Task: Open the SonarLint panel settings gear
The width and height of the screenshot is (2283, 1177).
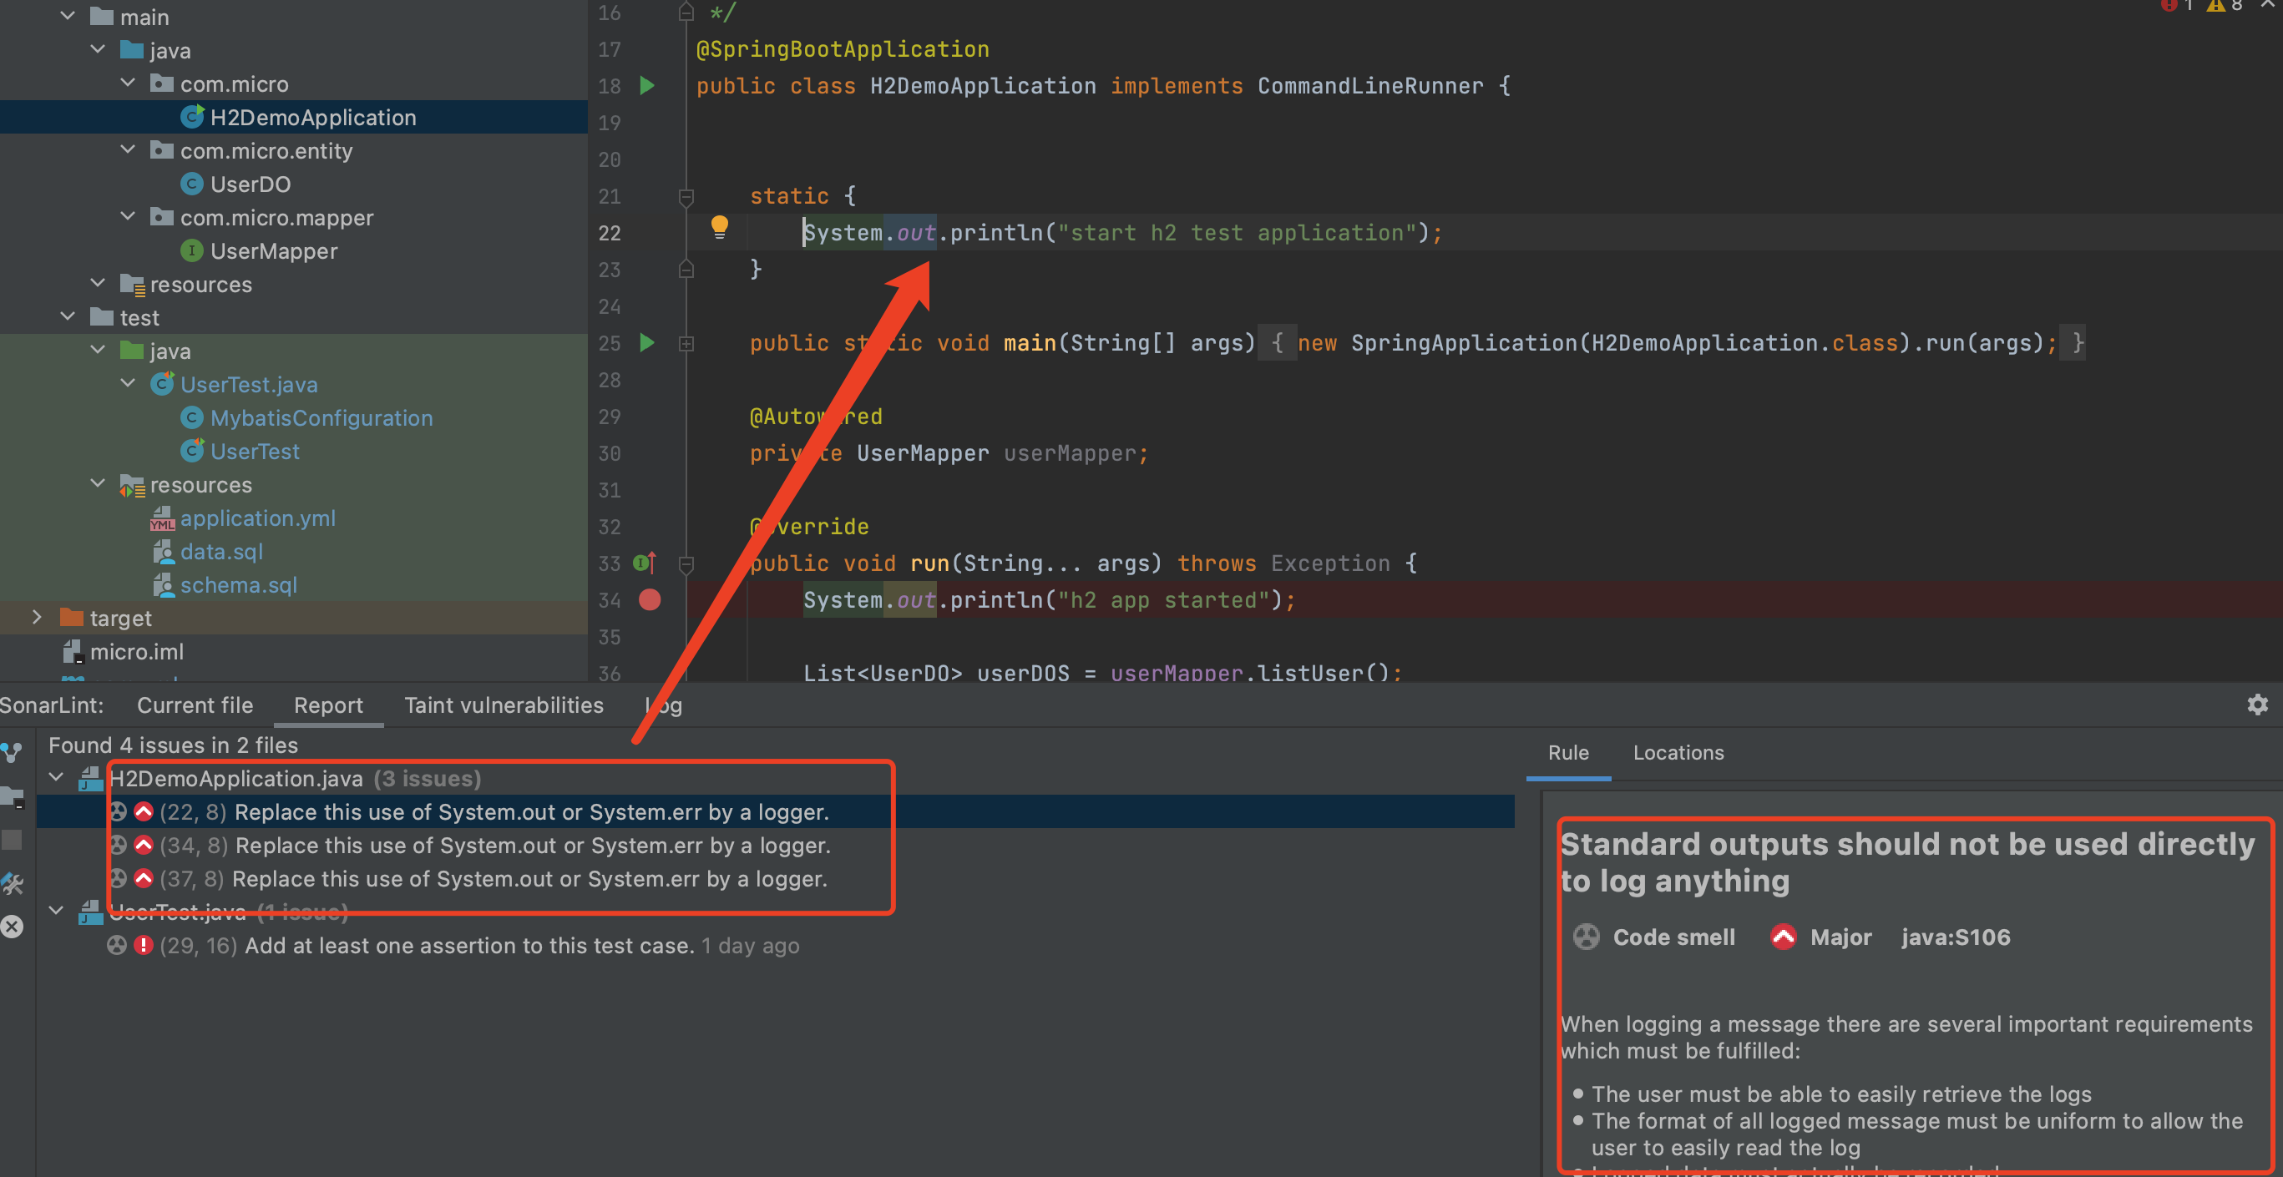Action: click(x=2256, y=704)
